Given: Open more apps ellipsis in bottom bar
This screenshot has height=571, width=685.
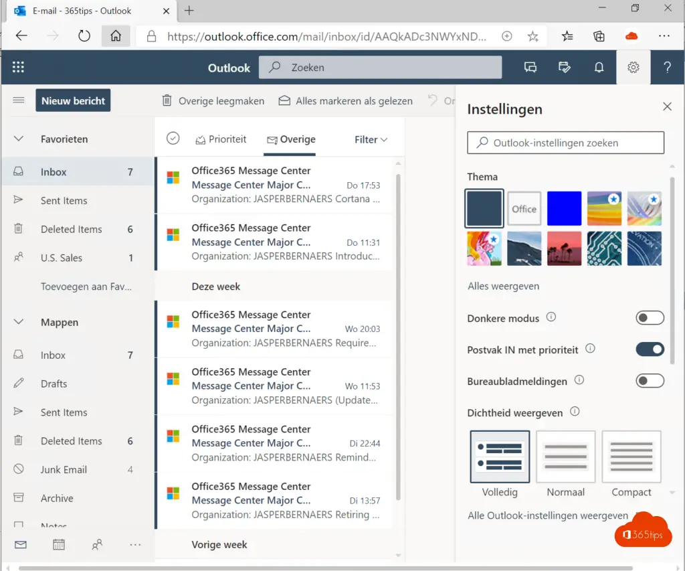Looking at the screenshot, I should pyautogui.click(x=135, y=544).
